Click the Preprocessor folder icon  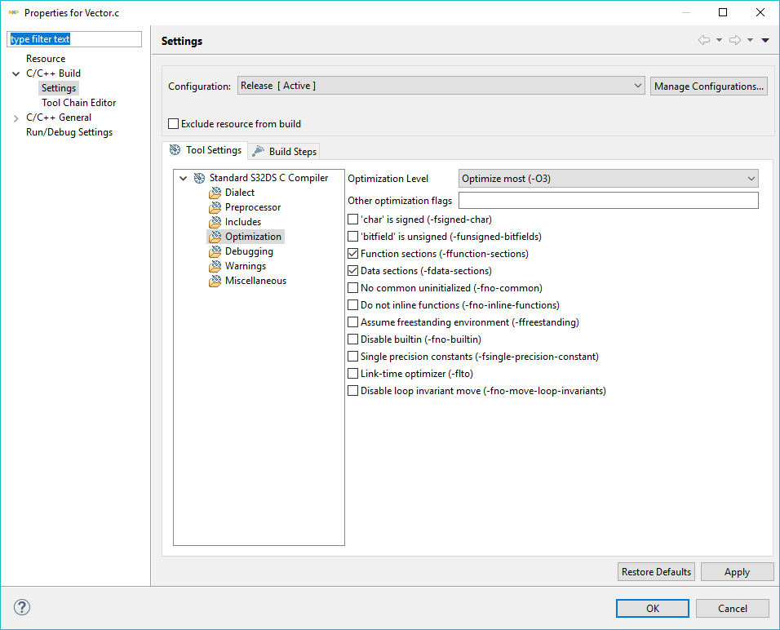point(215,207)
